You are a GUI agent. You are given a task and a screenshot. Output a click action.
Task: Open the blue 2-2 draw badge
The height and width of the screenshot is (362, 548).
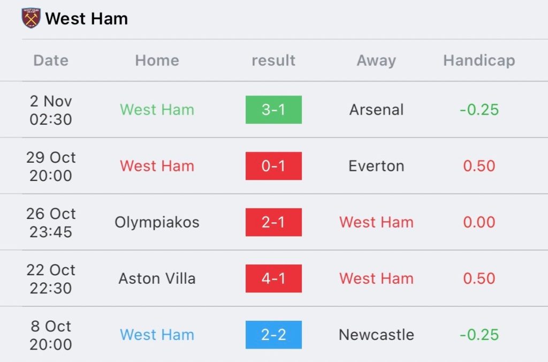(273, 335)
